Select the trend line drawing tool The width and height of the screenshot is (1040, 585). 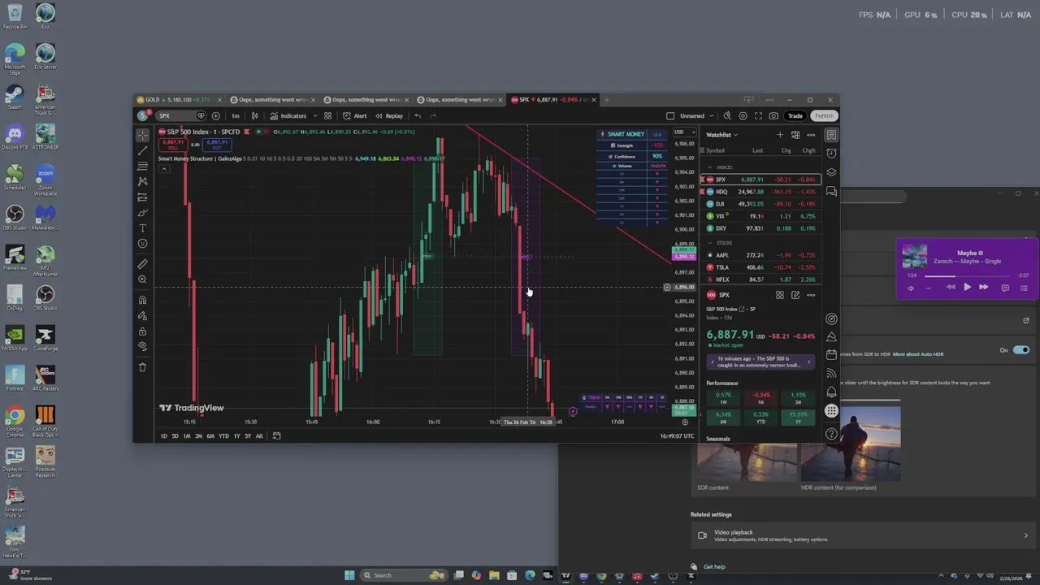tap(143, 150)
